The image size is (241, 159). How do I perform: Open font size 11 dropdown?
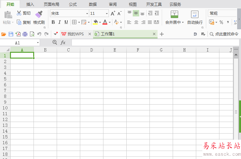(107, 14)
